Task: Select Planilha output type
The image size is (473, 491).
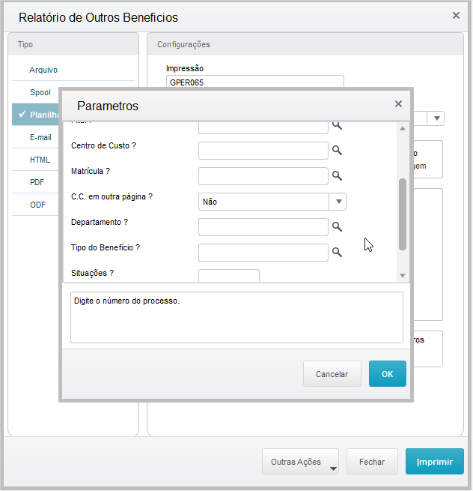Action: [x=35, y=115]
